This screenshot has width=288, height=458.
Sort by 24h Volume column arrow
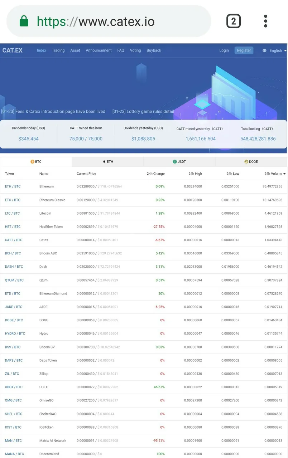coord(284,174)
